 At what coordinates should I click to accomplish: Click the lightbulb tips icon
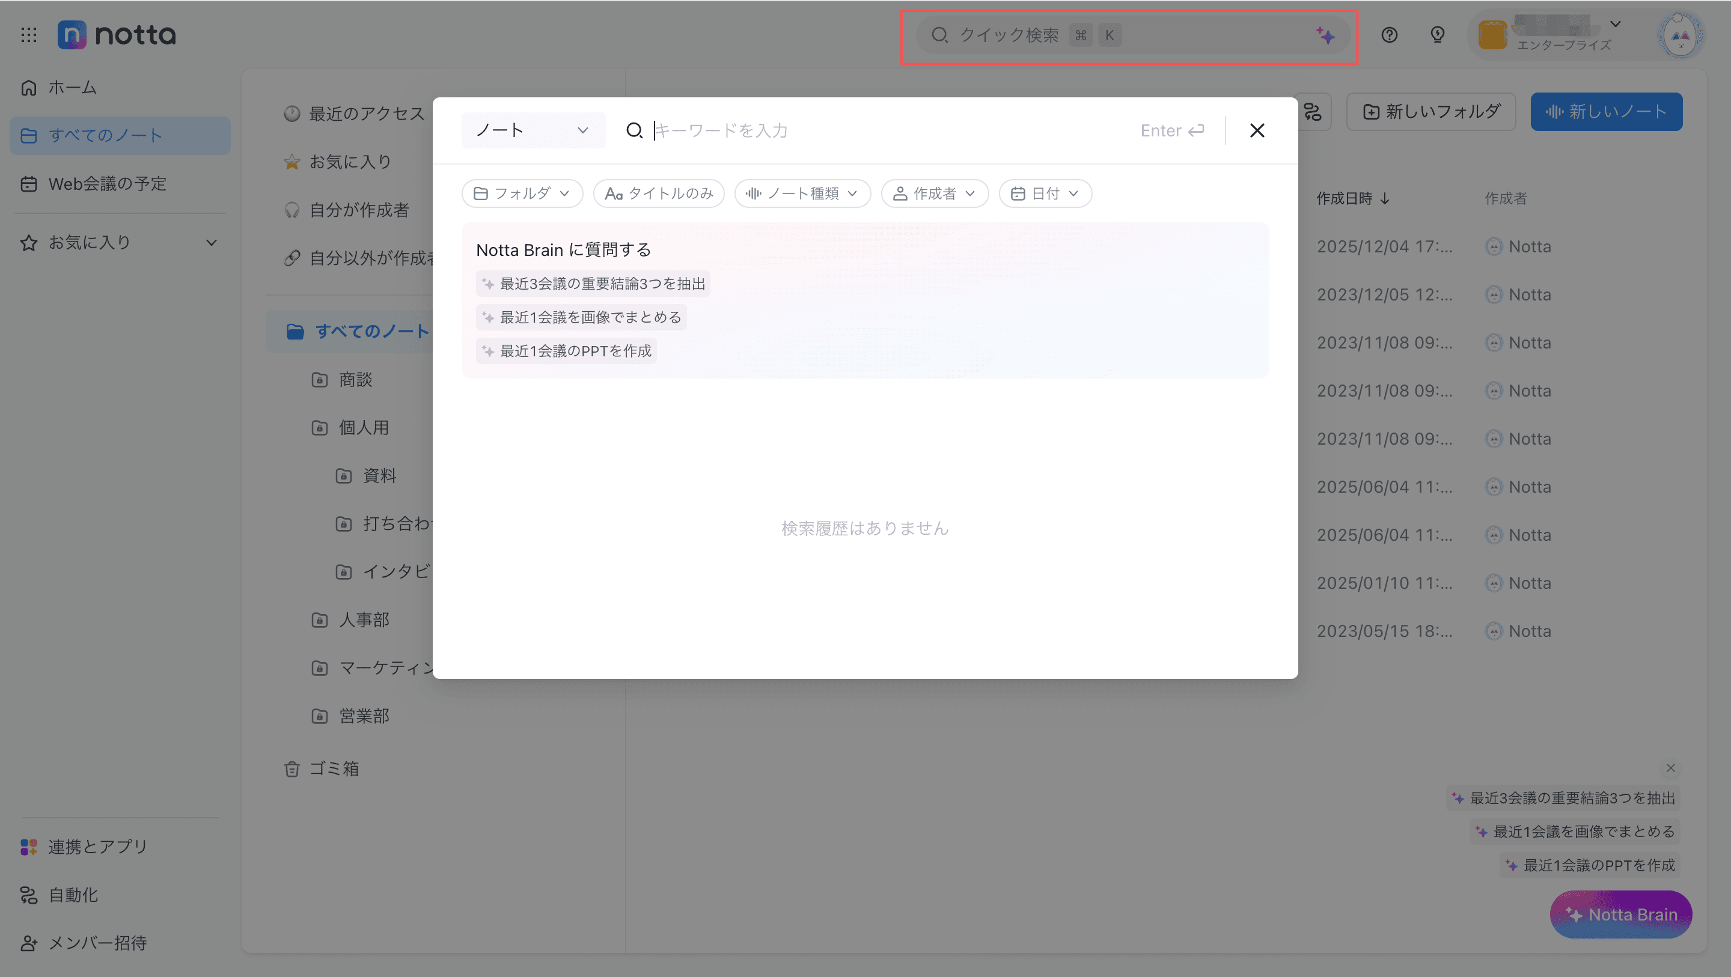click(x=1437, y=35)
